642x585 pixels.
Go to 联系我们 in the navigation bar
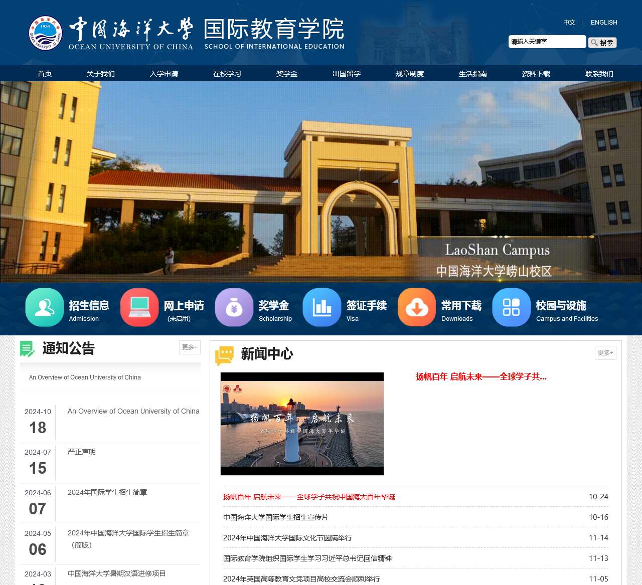pos(598,73)
